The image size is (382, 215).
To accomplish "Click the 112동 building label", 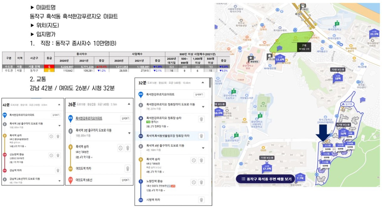I will coord(326,154).
